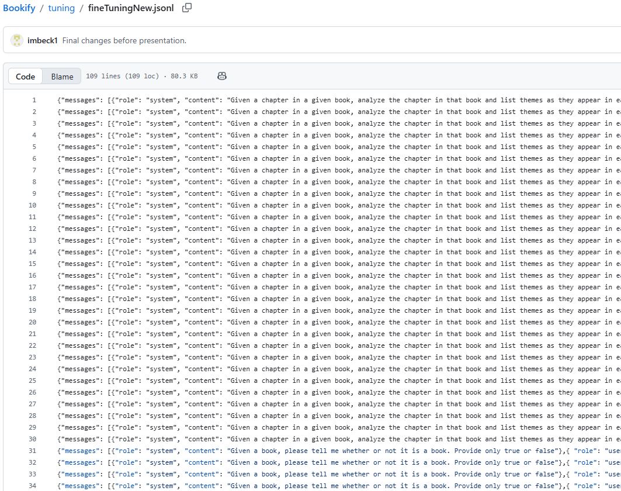Screen dimensions: 621x491
Task: Switch to the Blame view tab
Action: click(x=62, y=77)
